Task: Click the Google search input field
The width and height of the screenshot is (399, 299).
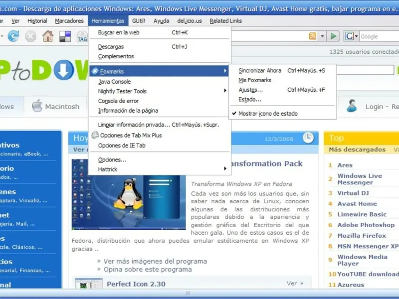Action: [x=379, y=36]
